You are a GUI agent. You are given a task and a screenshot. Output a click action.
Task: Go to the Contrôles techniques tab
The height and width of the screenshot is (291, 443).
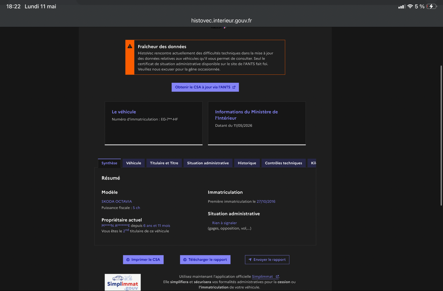coord(284,163)
